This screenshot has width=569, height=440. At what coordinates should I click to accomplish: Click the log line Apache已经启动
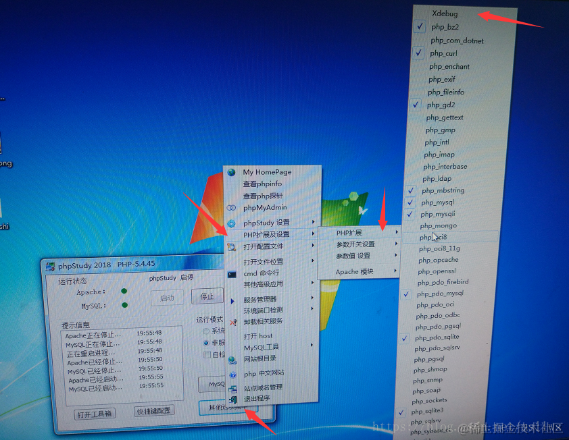click(x=96, y=380)
